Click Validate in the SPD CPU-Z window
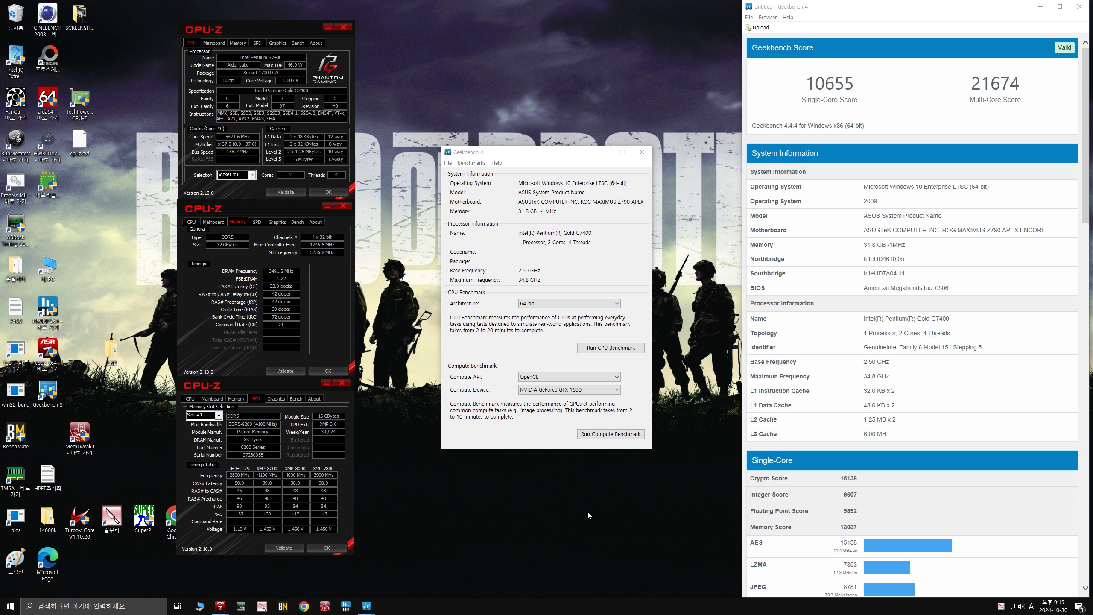Viewport: 1093px width, 615px height. tap(284, 548)
